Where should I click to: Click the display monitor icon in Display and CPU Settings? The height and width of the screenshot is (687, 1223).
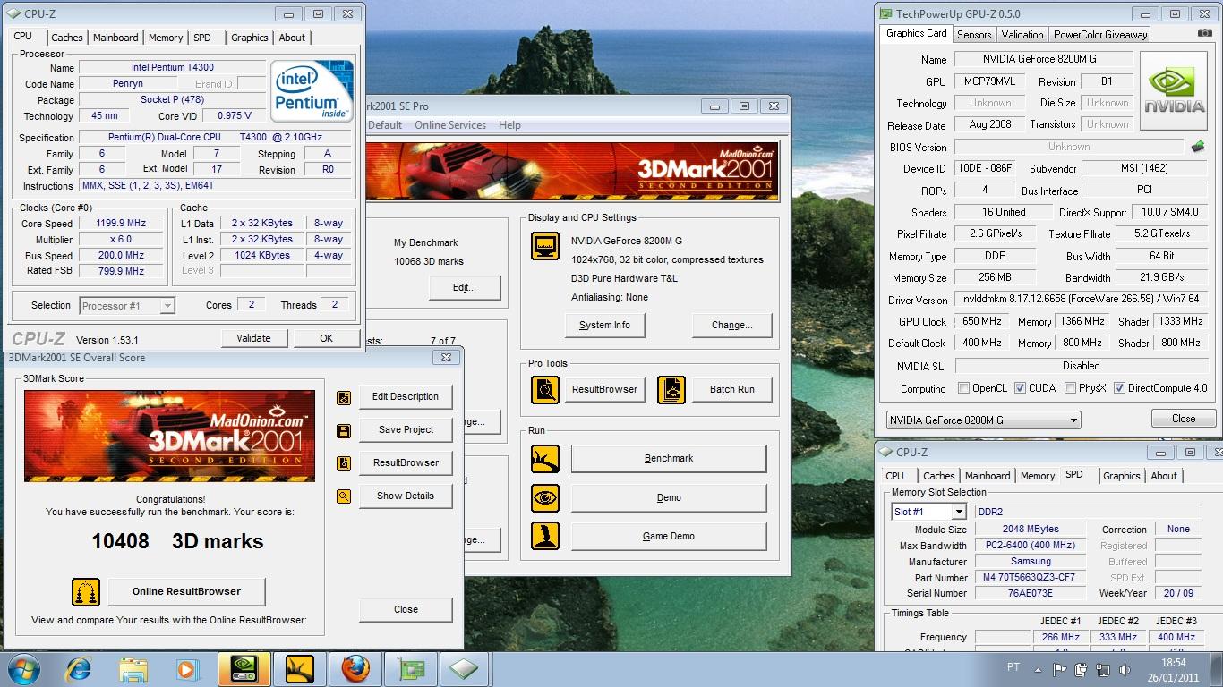545,246
